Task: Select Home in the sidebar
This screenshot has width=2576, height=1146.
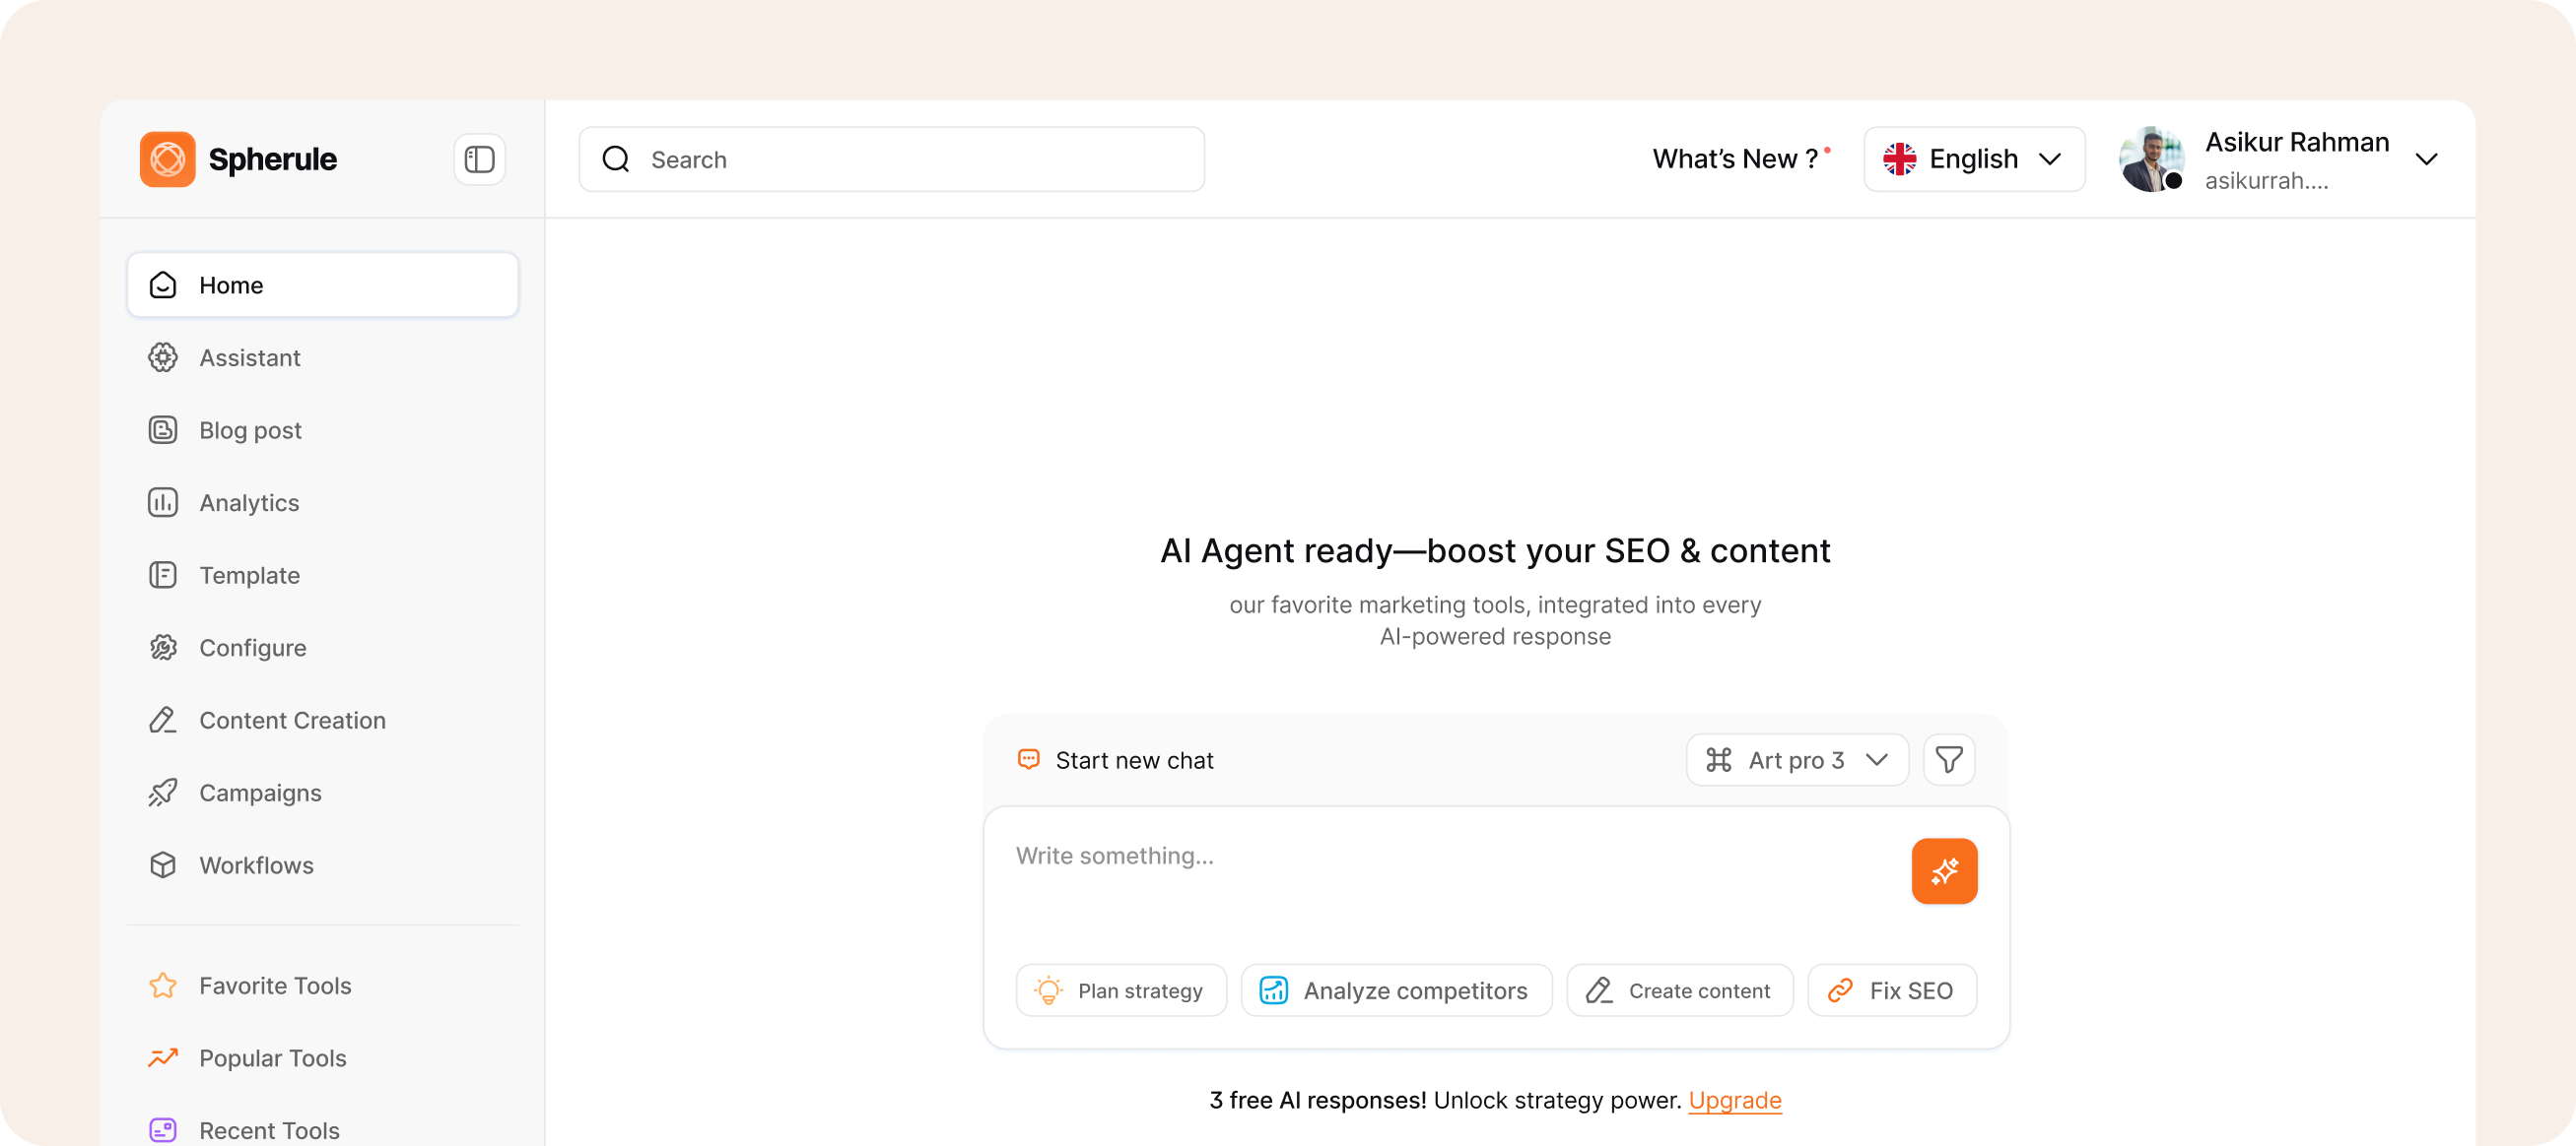Action: pos(322,285)
